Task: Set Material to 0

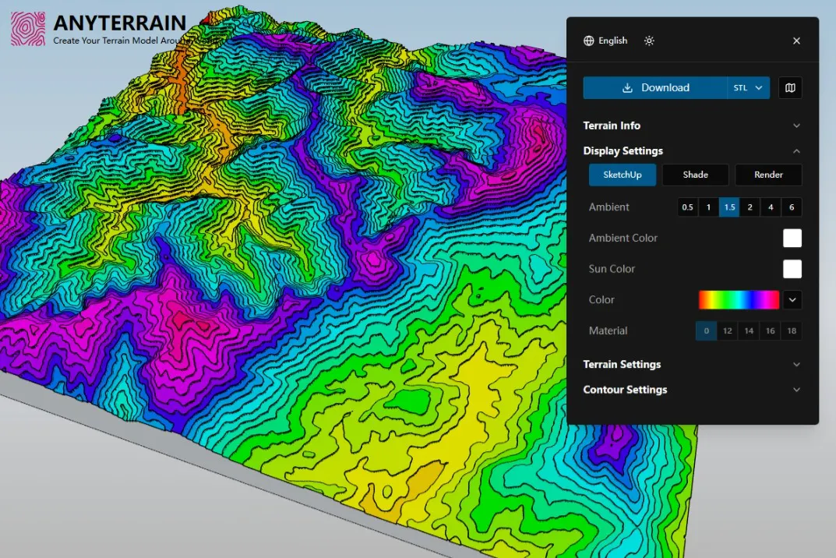Action: pos(706,331)
